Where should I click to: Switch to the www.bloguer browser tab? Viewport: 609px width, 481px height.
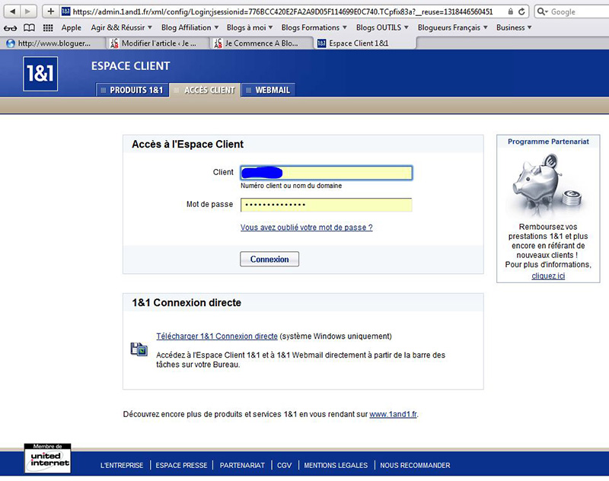54,43
